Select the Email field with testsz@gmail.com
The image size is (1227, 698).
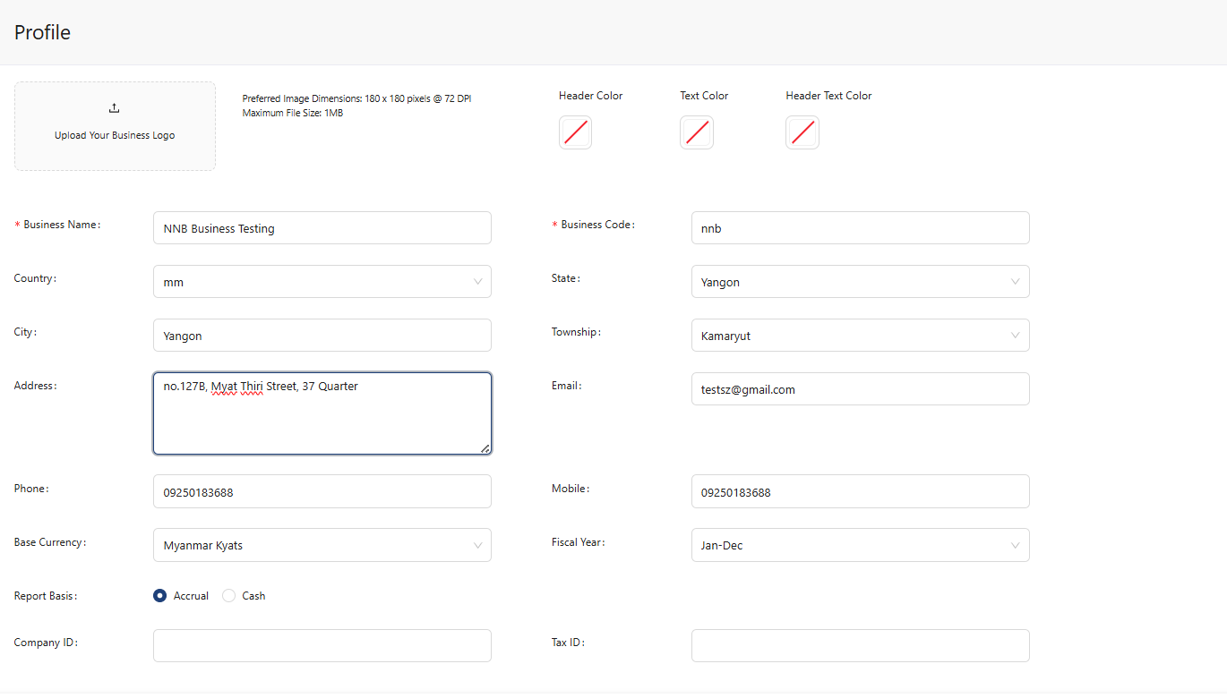point(859,388)
